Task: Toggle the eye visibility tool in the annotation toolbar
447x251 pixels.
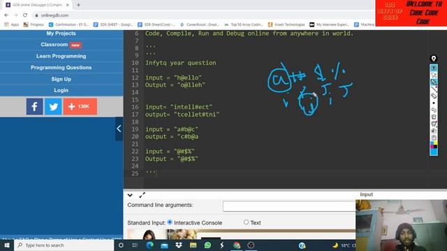Action: [x=434, y=68]
